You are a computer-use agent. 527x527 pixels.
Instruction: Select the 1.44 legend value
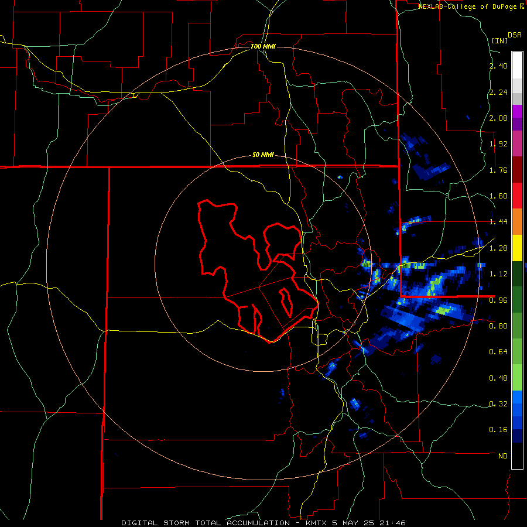point(498,222)
